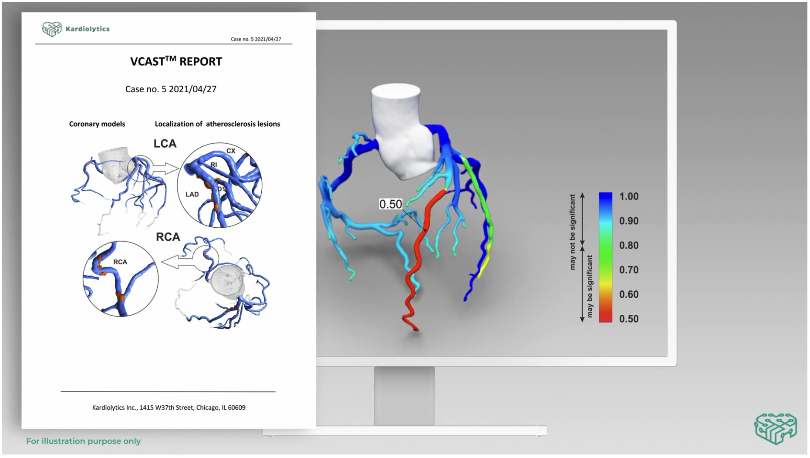The width and height of the screenshot is (810, 458).
Task: Click the color scale gradient bar
Action: click(605, 257)
